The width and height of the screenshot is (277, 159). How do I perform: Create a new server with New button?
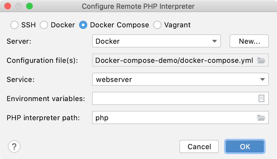(249, 41)
